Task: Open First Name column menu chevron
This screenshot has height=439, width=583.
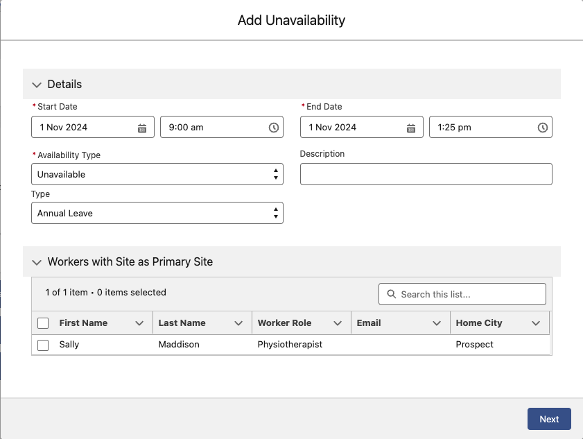Action: click(139, 323)
